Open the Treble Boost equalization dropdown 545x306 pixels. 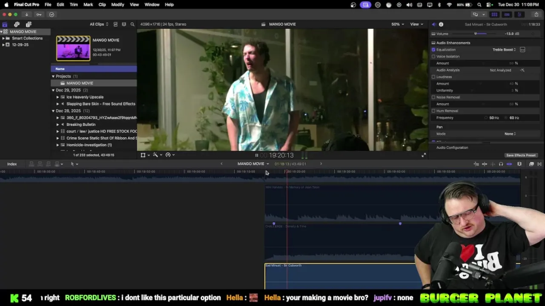click(x=504, y=50)
